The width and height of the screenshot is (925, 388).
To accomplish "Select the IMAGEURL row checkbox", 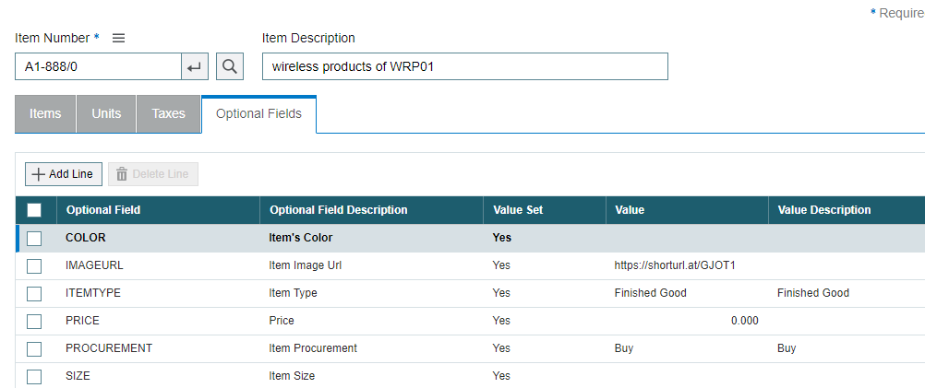I will 34,265.
